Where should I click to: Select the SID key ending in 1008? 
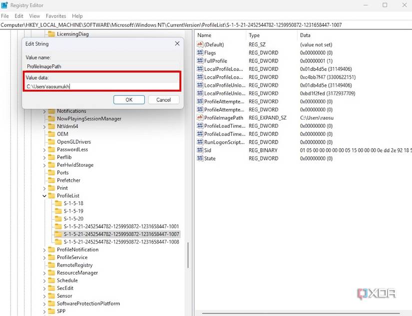(121, 242)
